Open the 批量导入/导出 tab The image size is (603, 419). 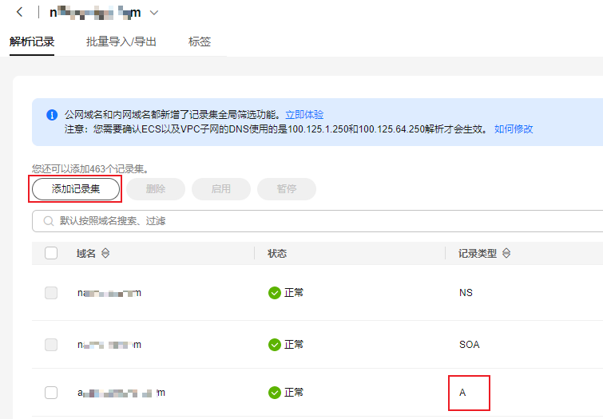click(121, 42)
